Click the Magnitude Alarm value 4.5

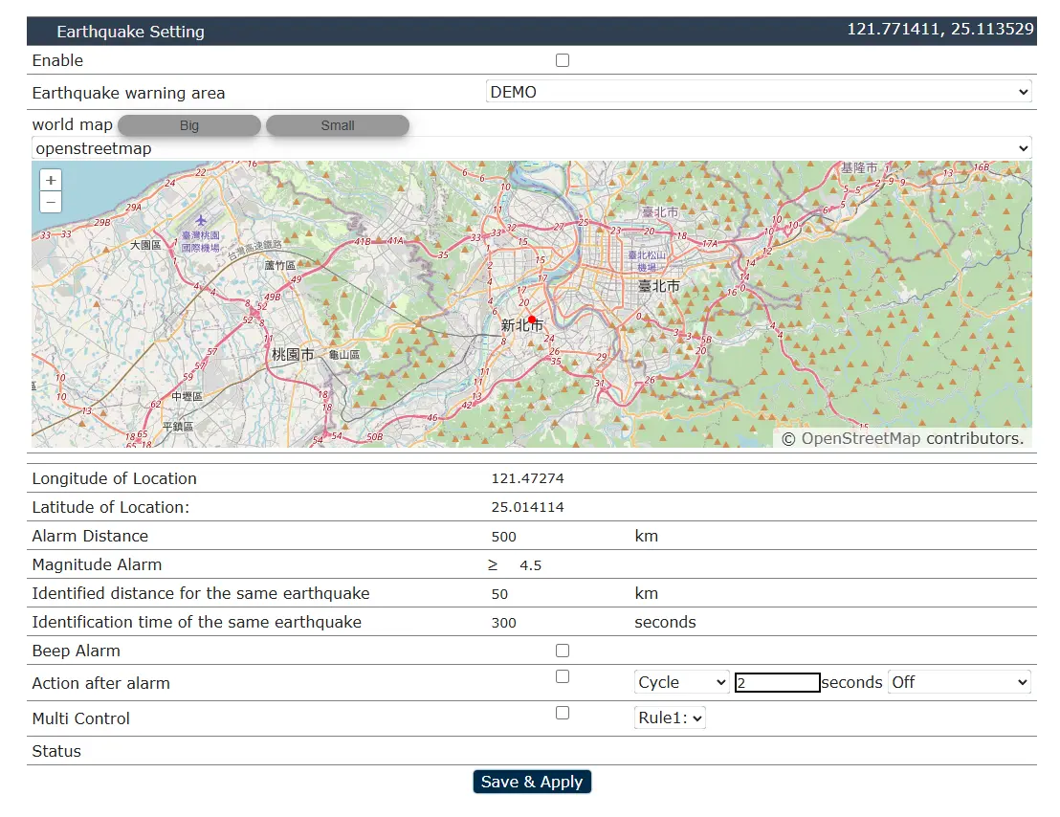point(530,565)
